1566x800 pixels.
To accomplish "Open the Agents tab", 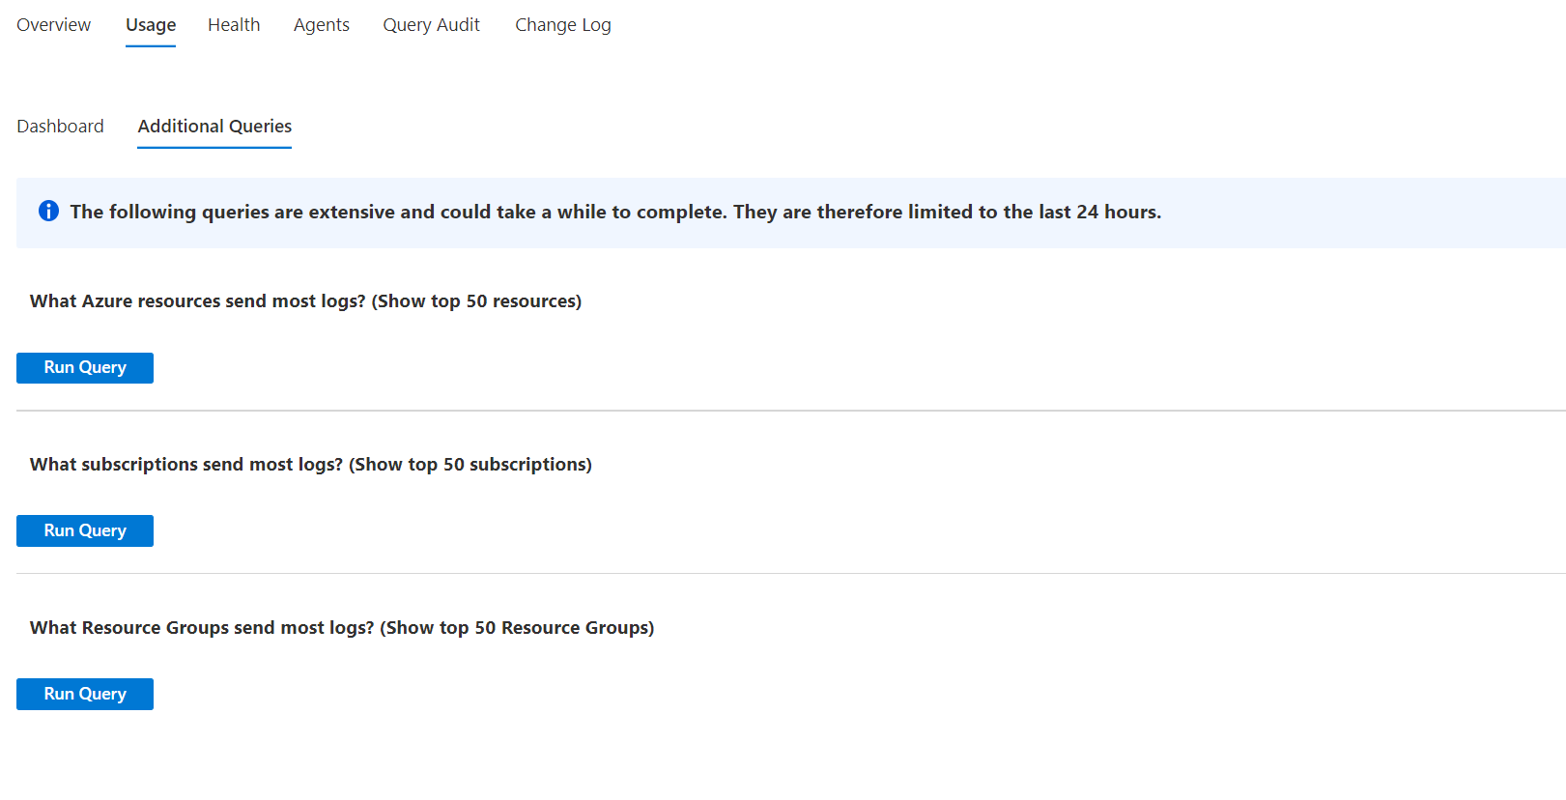I will click(x=322, y=25).
